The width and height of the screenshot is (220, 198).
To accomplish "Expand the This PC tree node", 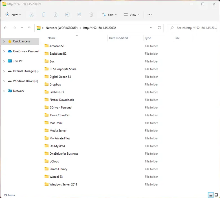I will tap(4, 61).
